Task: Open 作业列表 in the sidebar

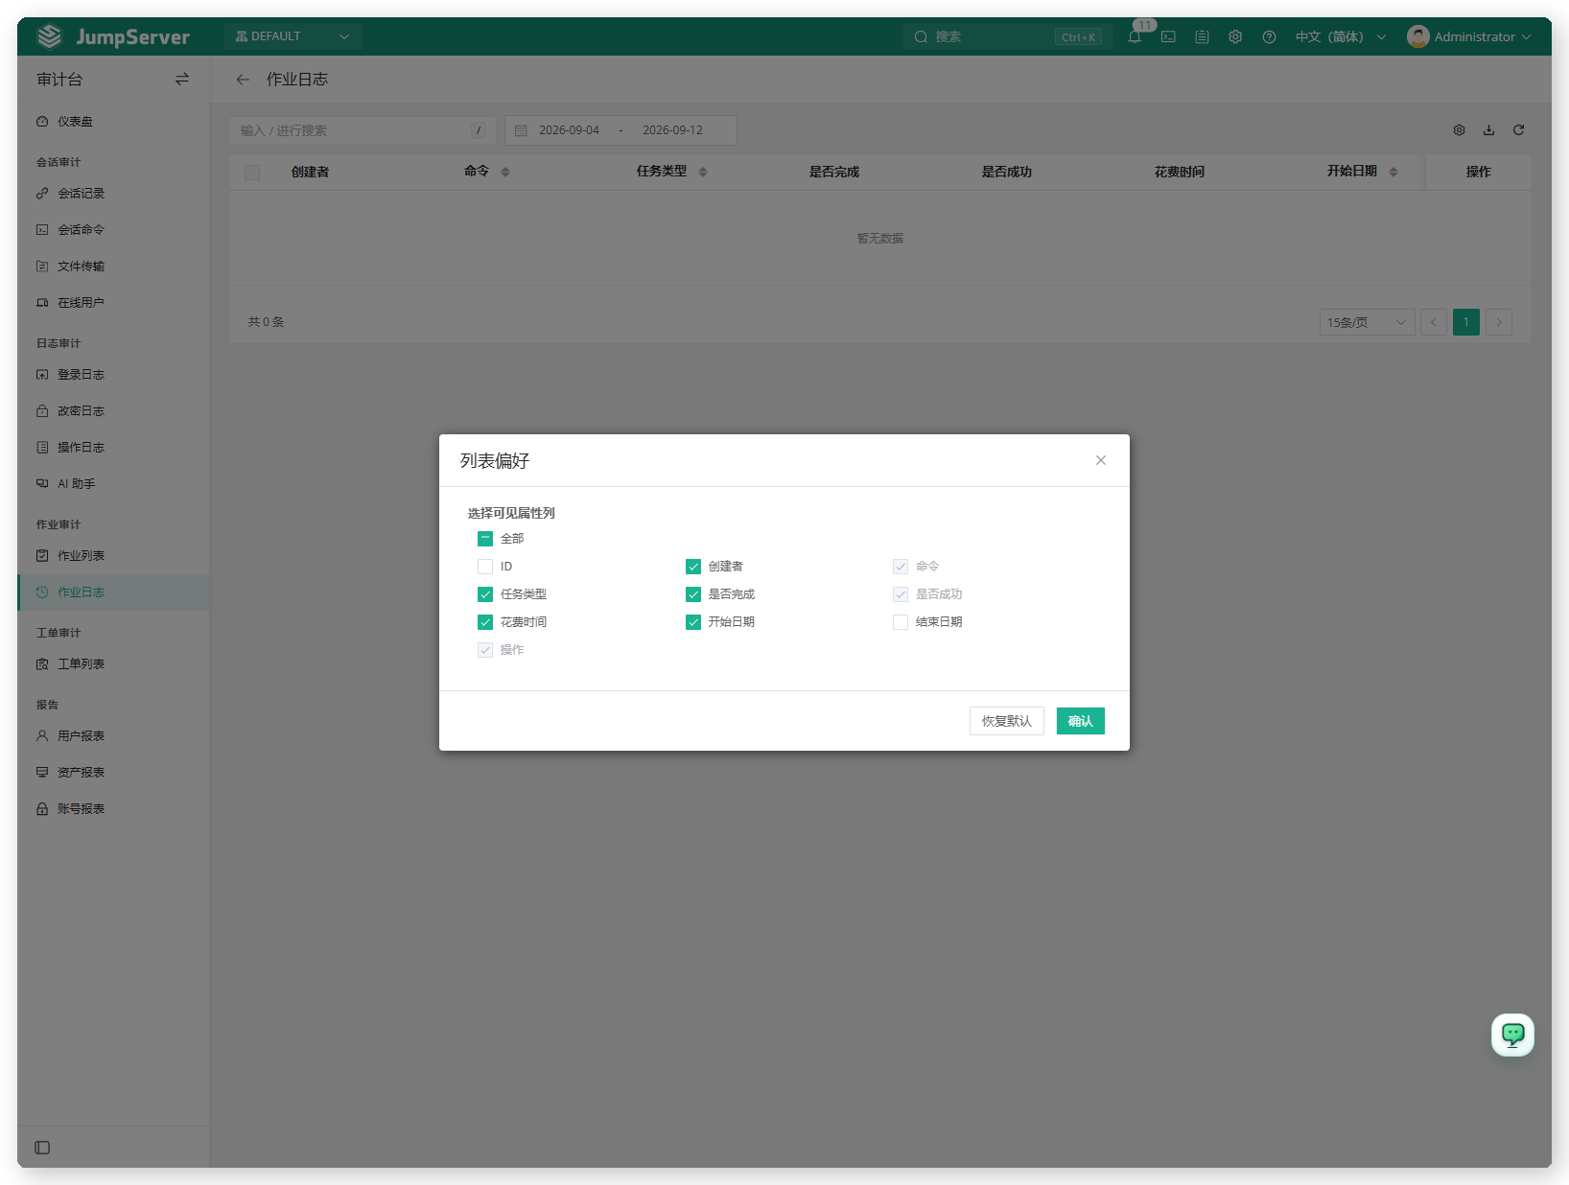Action: (x=113, y=556)
